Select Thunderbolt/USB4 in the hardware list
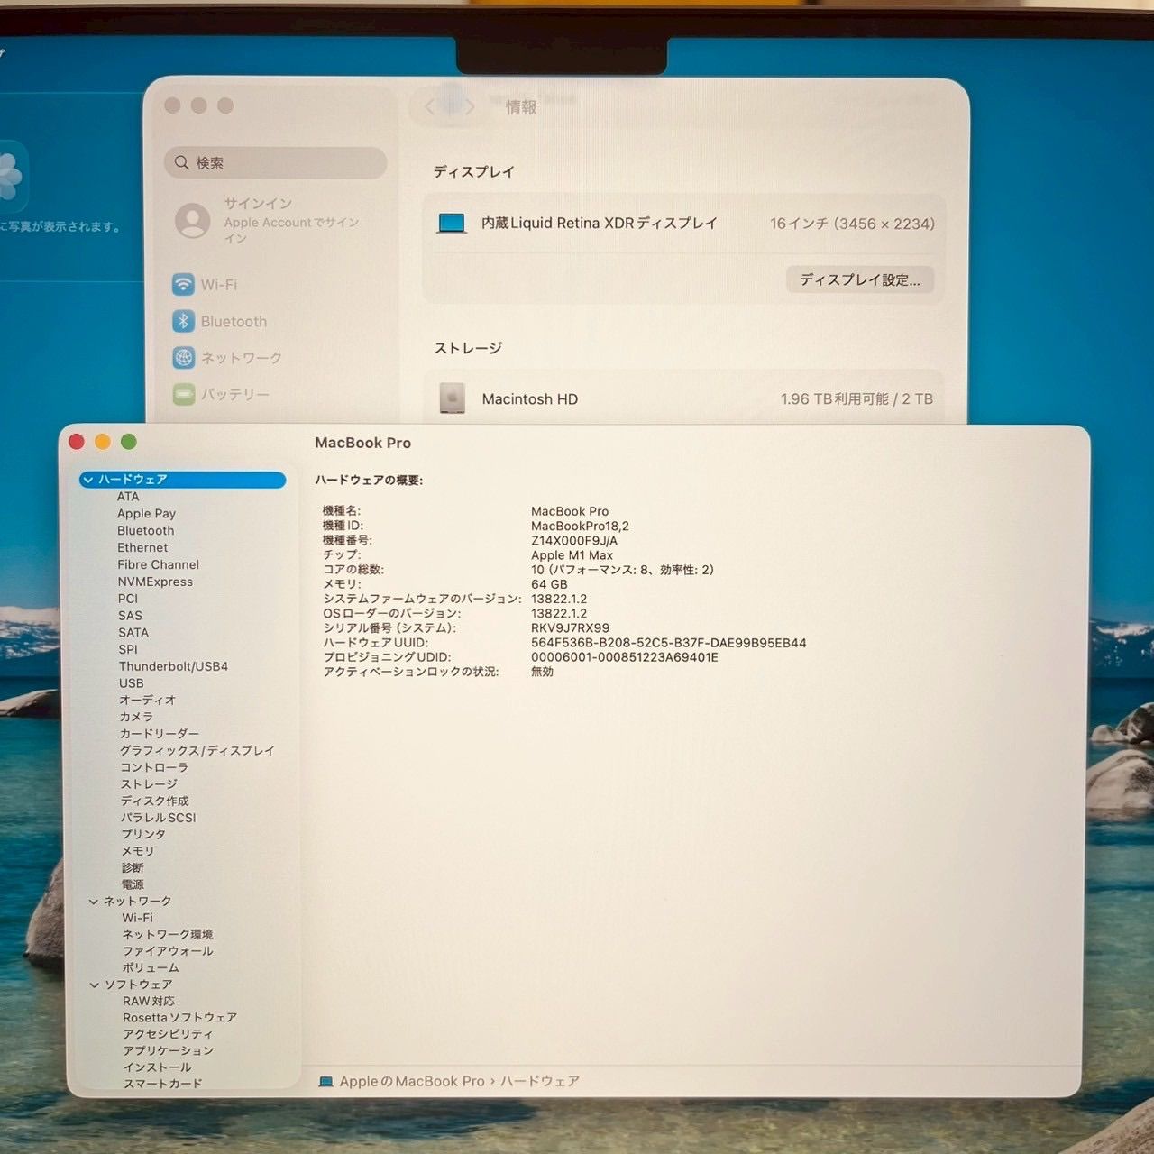This screenshot has height=1154, width=1154. (175, 666)
